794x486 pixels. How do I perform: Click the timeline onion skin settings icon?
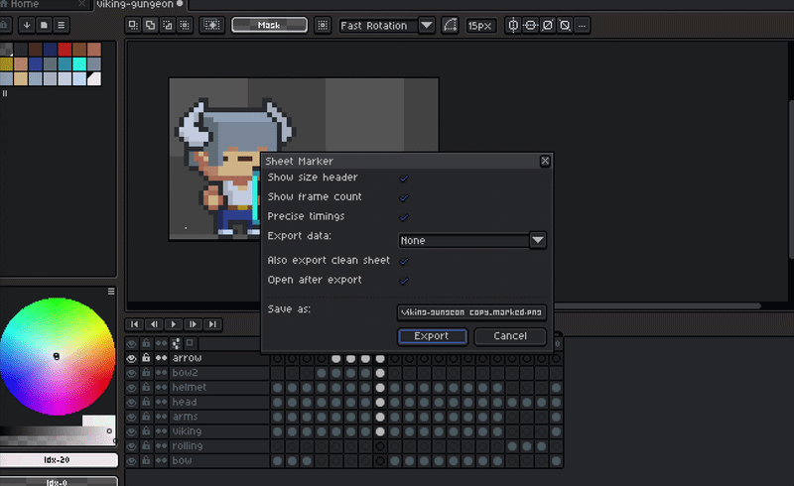(176, 343)
